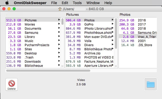Expand the Samsung folder arrow
This screenshot has height=99, width=162.
pos(59,32)
